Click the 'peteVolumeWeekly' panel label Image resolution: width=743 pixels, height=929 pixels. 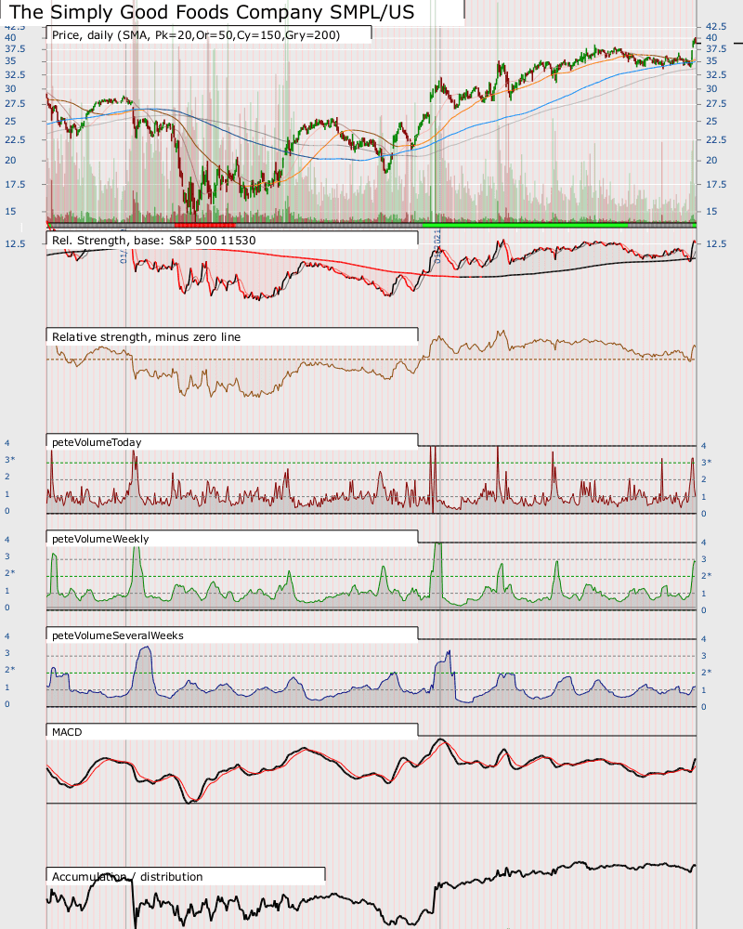click(x=100, y=539)
